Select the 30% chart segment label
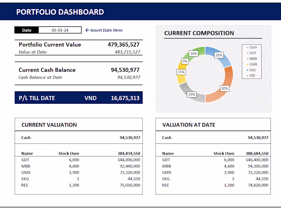The width and height of the screenshot is (281, 210). (x=224, y=89)
